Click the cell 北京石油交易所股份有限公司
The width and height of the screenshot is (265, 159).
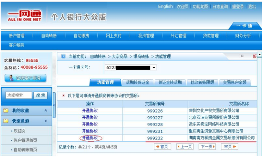pyautogui.click(x=214, y=118)
